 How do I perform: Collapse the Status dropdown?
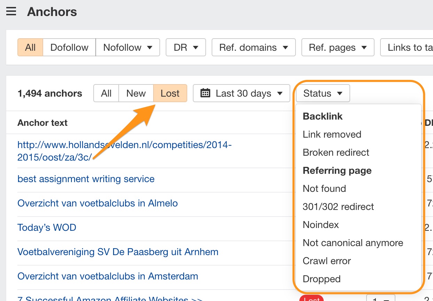click(323, 93)
